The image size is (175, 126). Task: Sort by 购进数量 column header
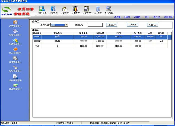[138, 33]
